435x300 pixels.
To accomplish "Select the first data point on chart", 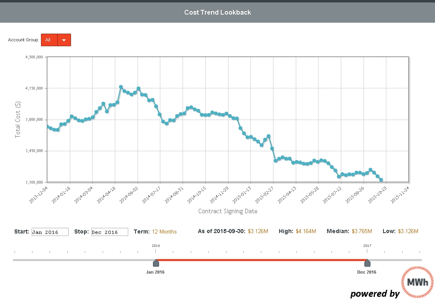I will (x=47, y=127).
